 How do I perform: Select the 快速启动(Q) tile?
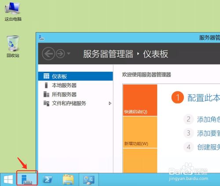(x=140, y=100)
